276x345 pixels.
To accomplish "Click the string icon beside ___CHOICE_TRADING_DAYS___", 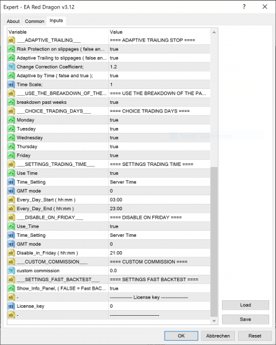I will (11, 111).
